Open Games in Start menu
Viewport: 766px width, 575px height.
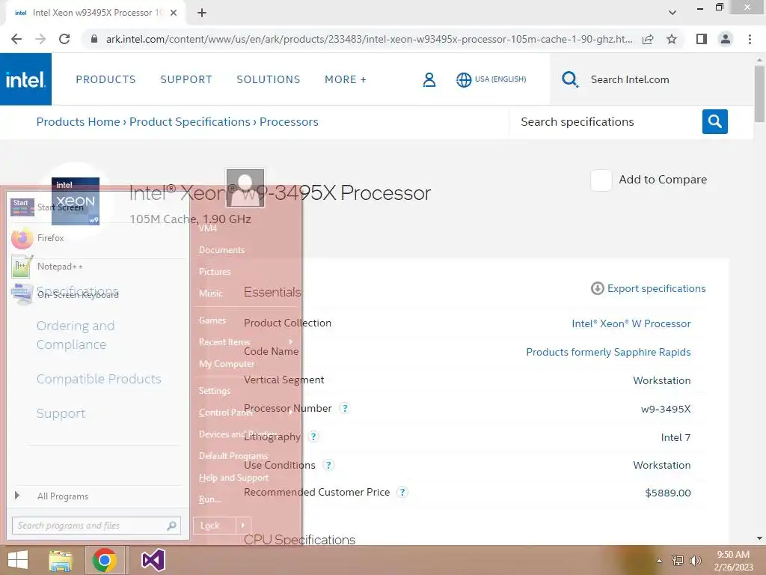coord(212,320)
